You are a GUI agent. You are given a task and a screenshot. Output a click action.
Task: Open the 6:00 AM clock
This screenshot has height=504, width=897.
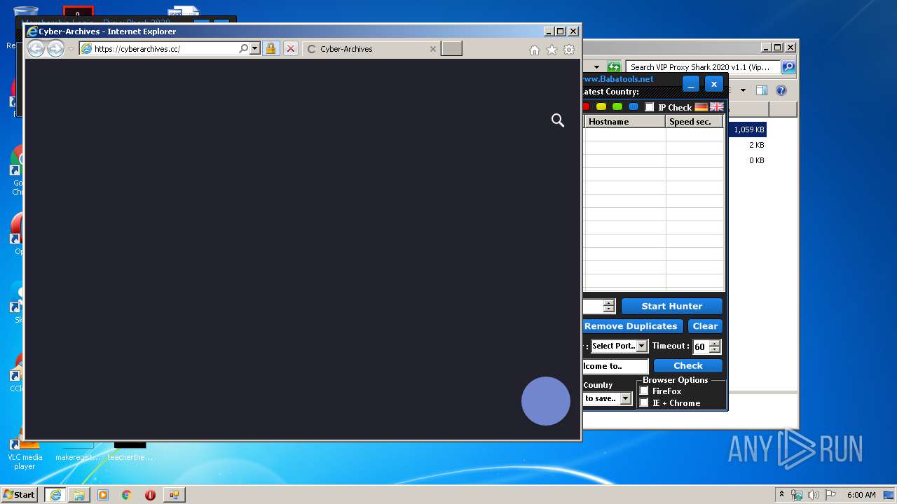pos(861,495)
